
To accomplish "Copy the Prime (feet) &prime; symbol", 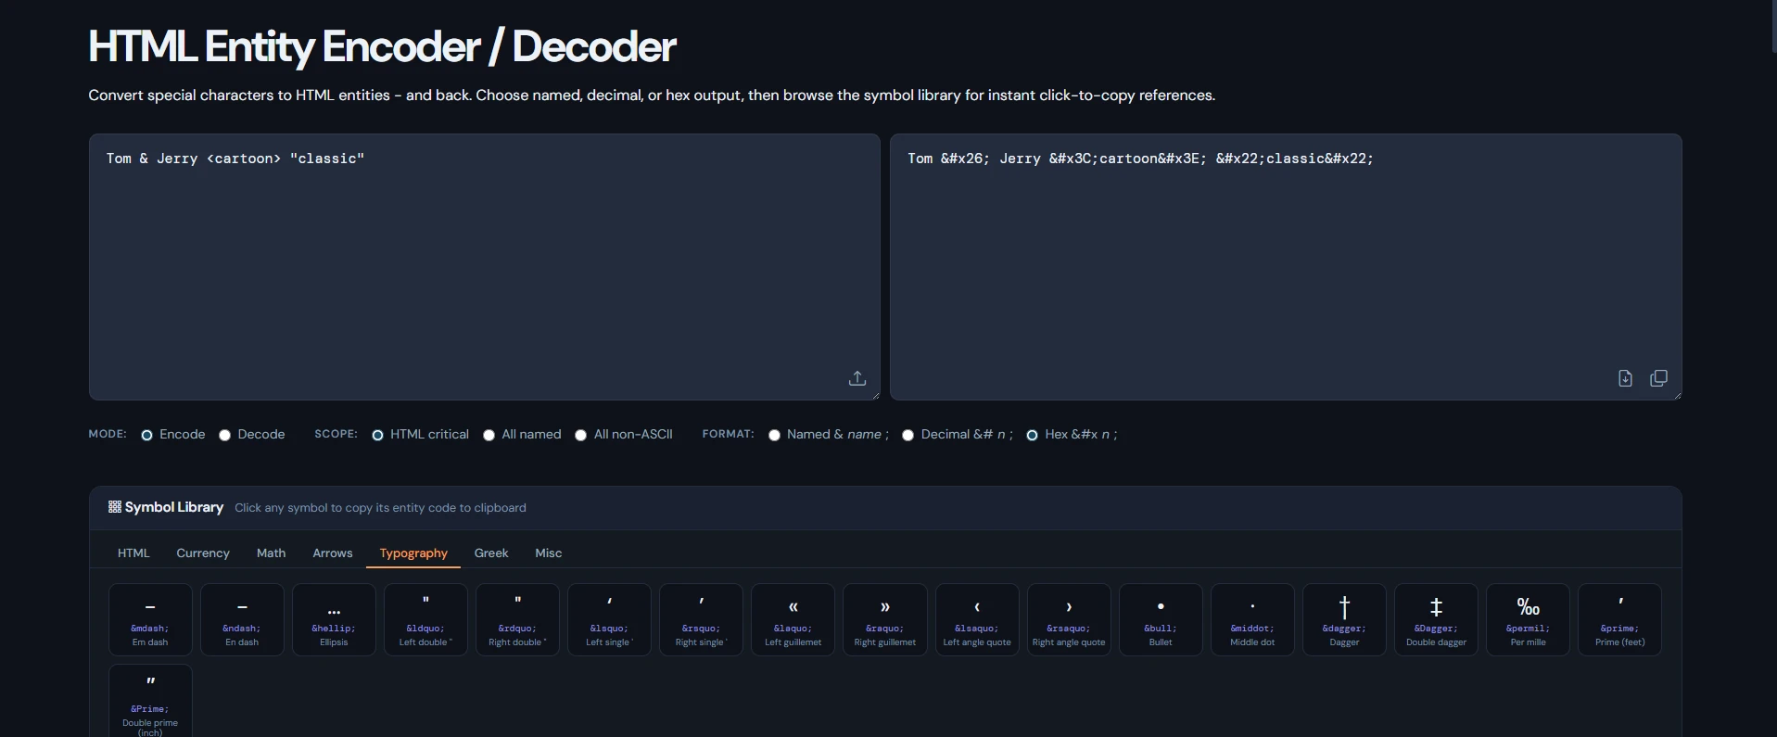I will (1619, 619).
